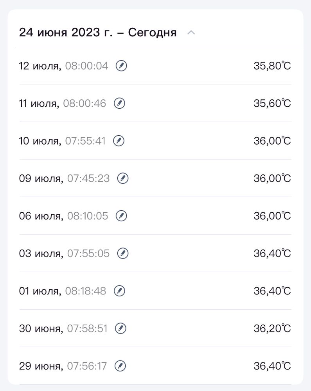Select the 35,80℃ reading value
The image size is (311, 391).
272,66
